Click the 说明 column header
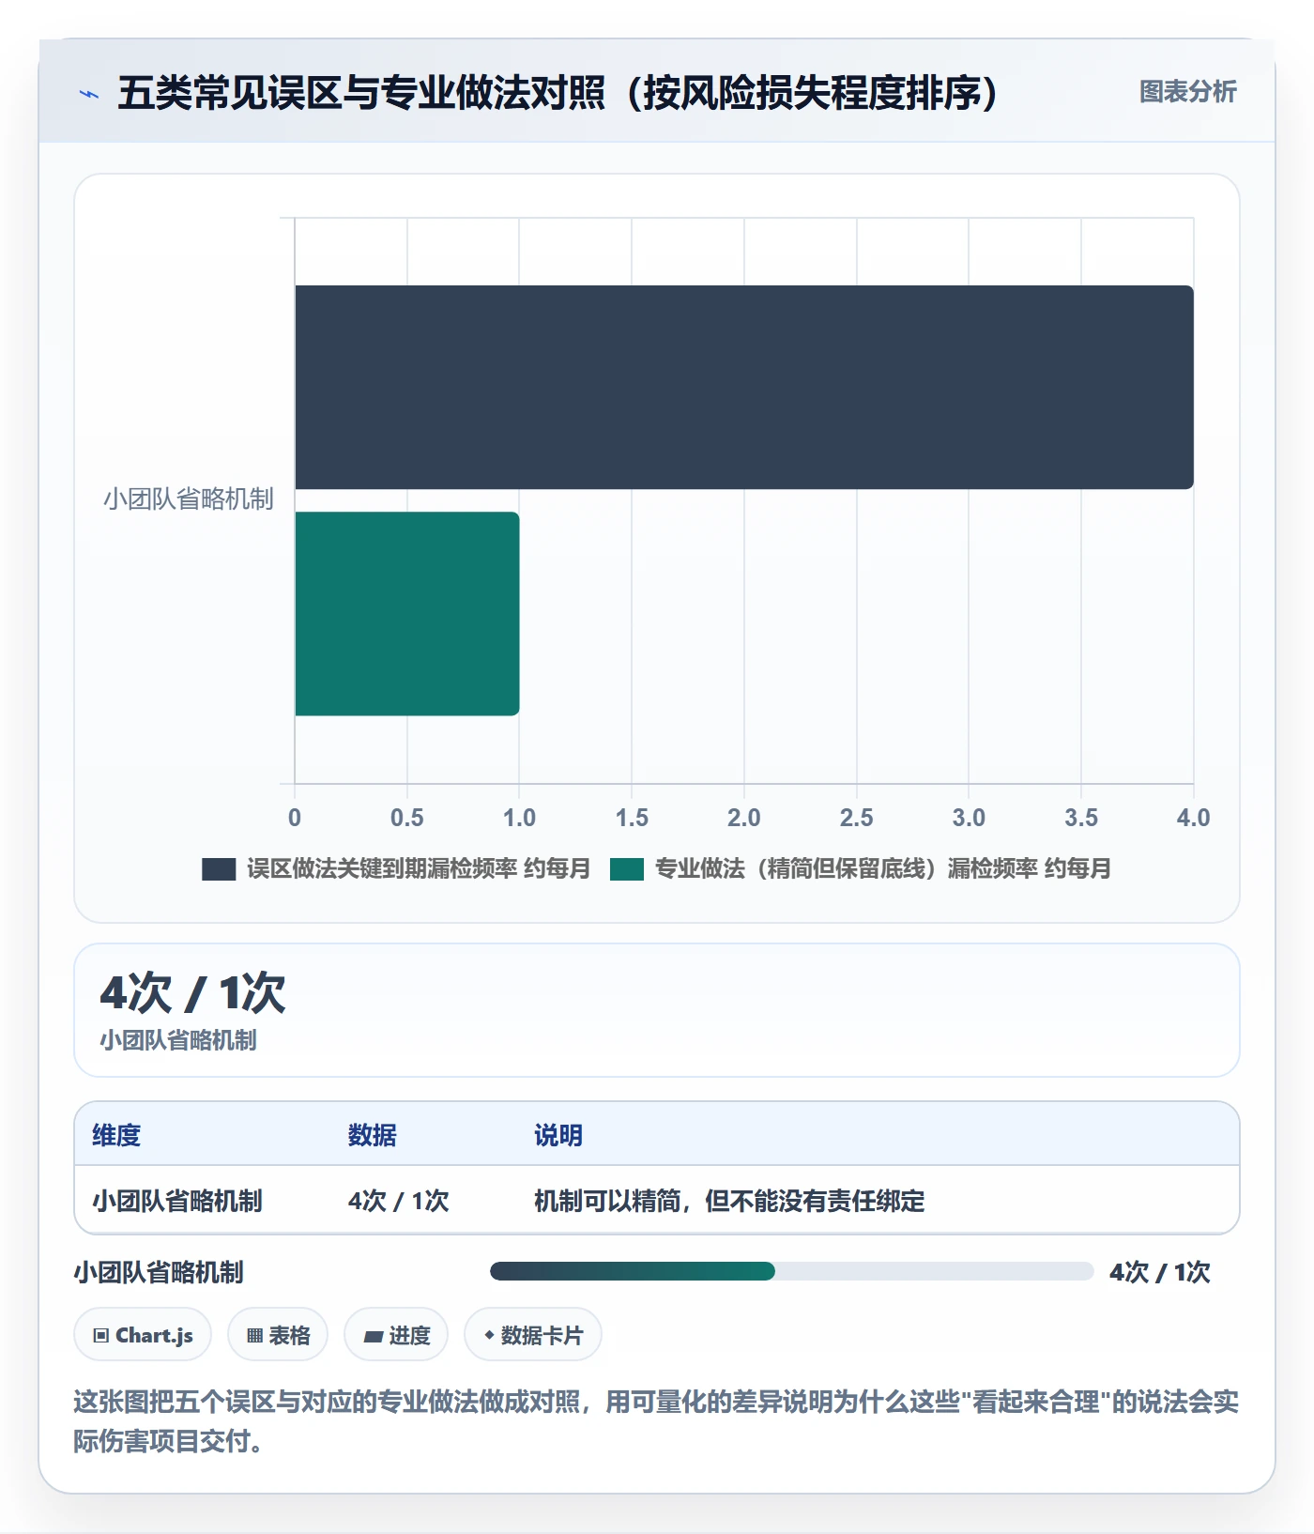Screen dimensions: 1314x1534 [558, 1136]
